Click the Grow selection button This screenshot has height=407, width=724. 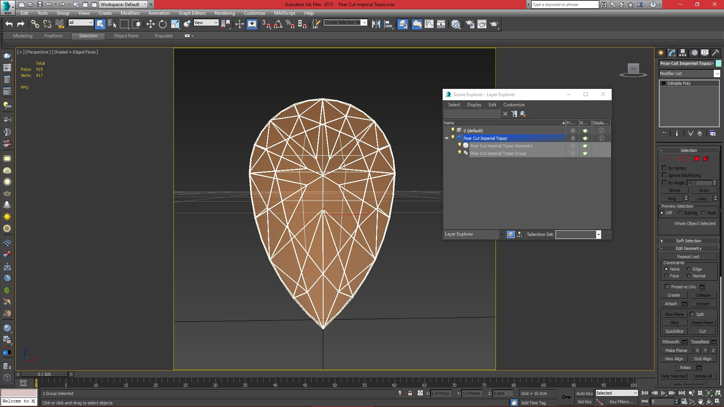pos(704,190)
